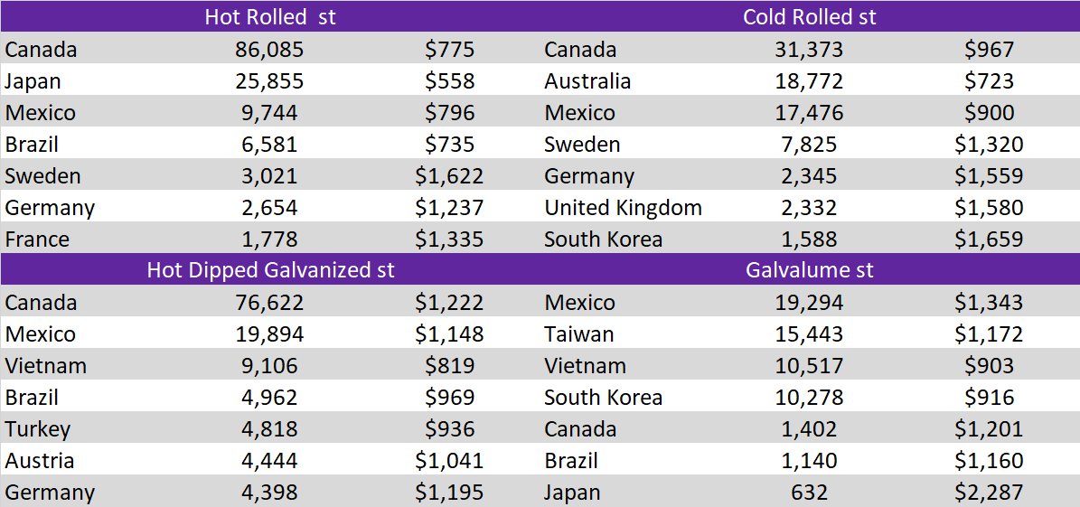Click the Galvalume st header
1080x507 pixels.
tap(809, 269)
